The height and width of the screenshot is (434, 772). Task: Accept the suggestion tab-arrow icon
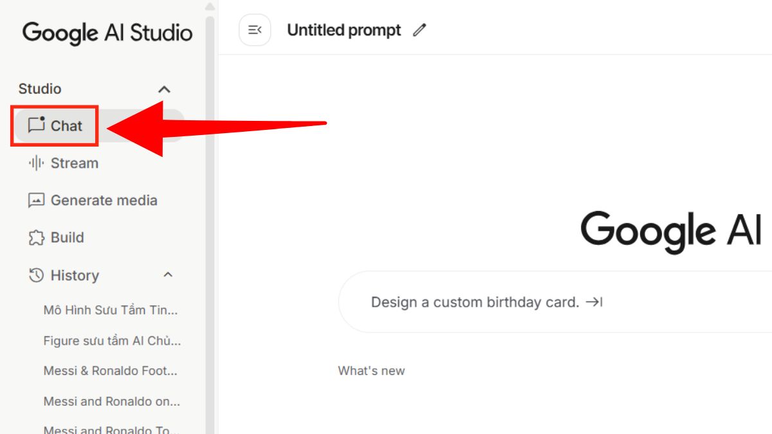[594, 302]
